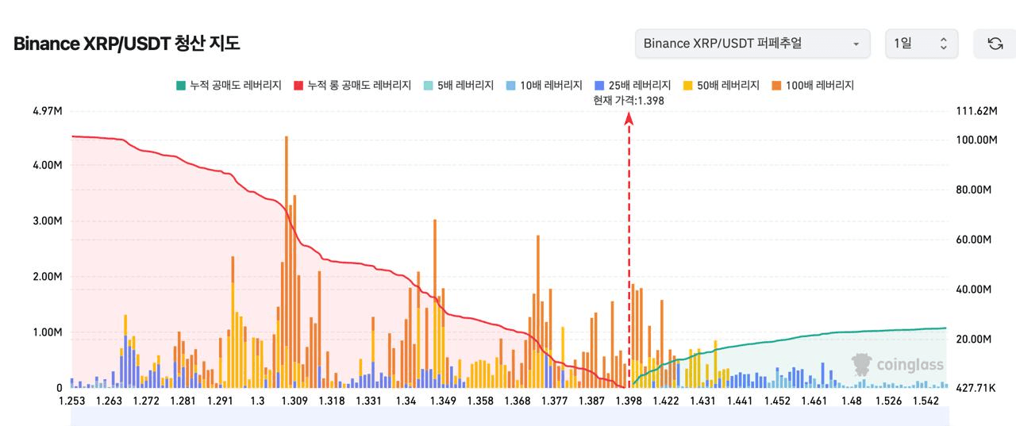Image resolution: width=1016 pixels, height=426 pixels.
Task: Click the 4.97M left axis label
Action: coord(47,111)
